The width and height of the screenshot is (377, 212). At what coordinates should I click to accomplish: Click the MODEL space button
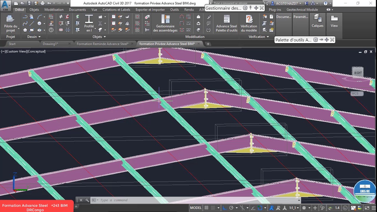(196, 208)
